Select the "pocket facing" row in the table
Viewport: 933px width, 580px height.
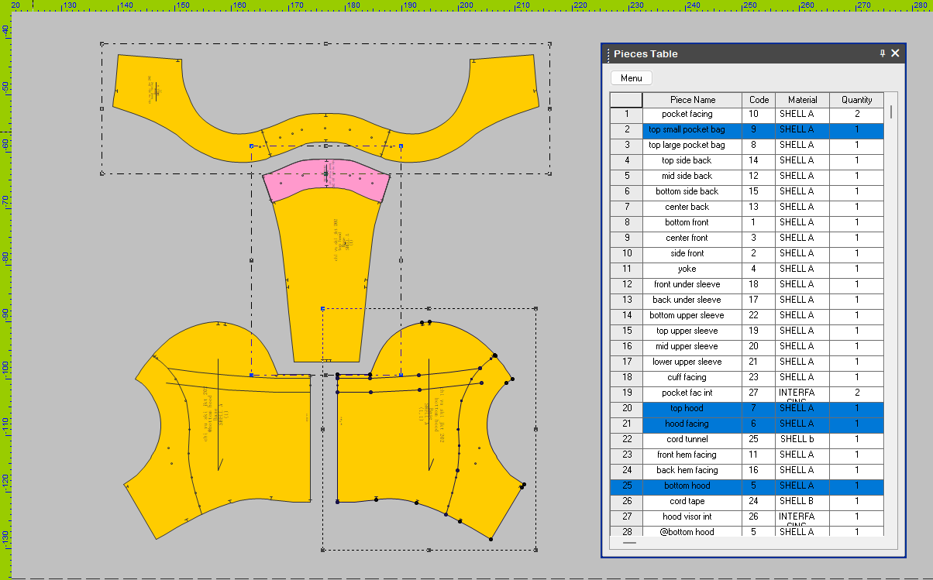coord(690,114)
